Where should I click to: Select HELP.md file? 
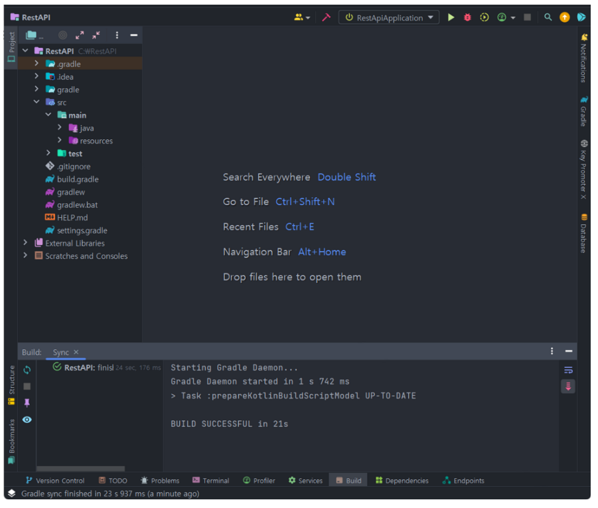coord(72,218)
